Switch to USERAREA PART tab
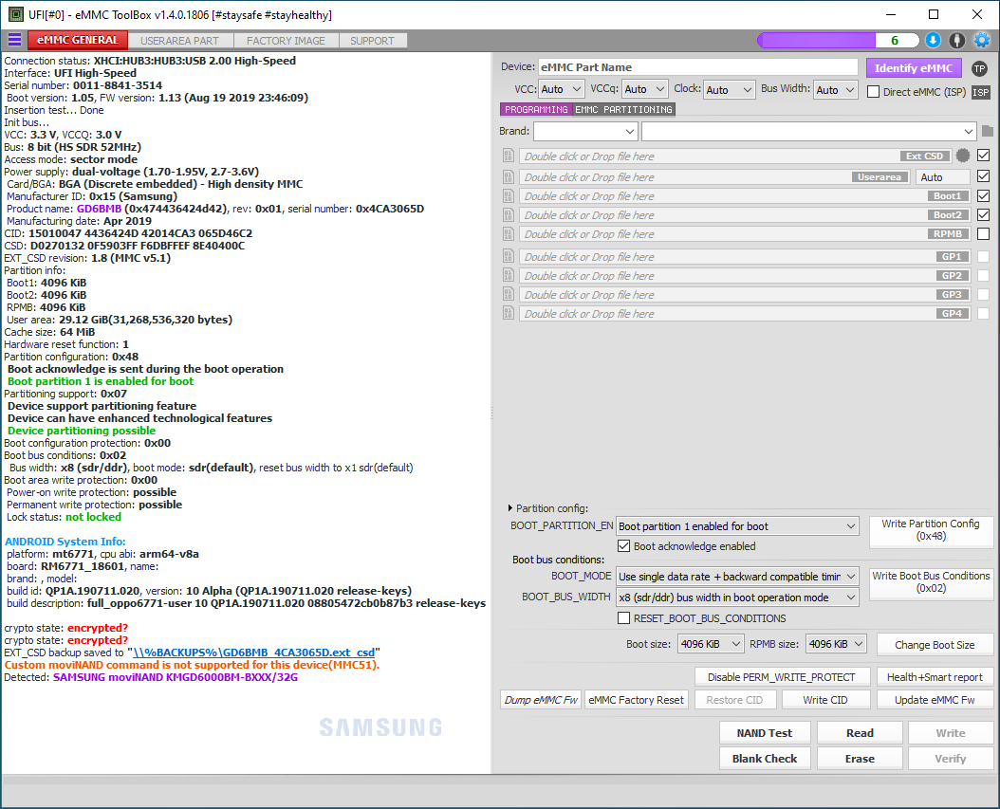This screenshot has height=809, width=1000. pyautogui.click(x=180, y=41)
